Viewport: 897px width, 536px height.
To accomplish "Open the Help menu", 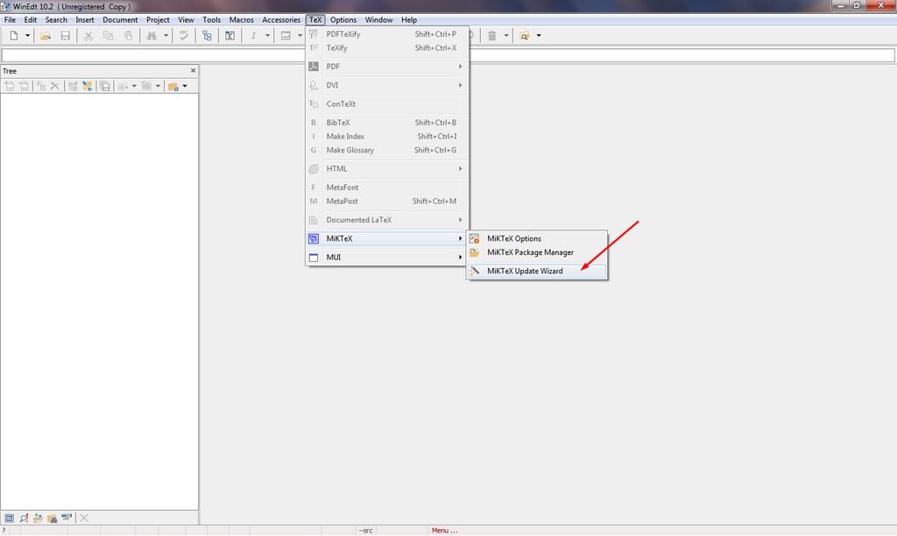I will pos(409,19).
